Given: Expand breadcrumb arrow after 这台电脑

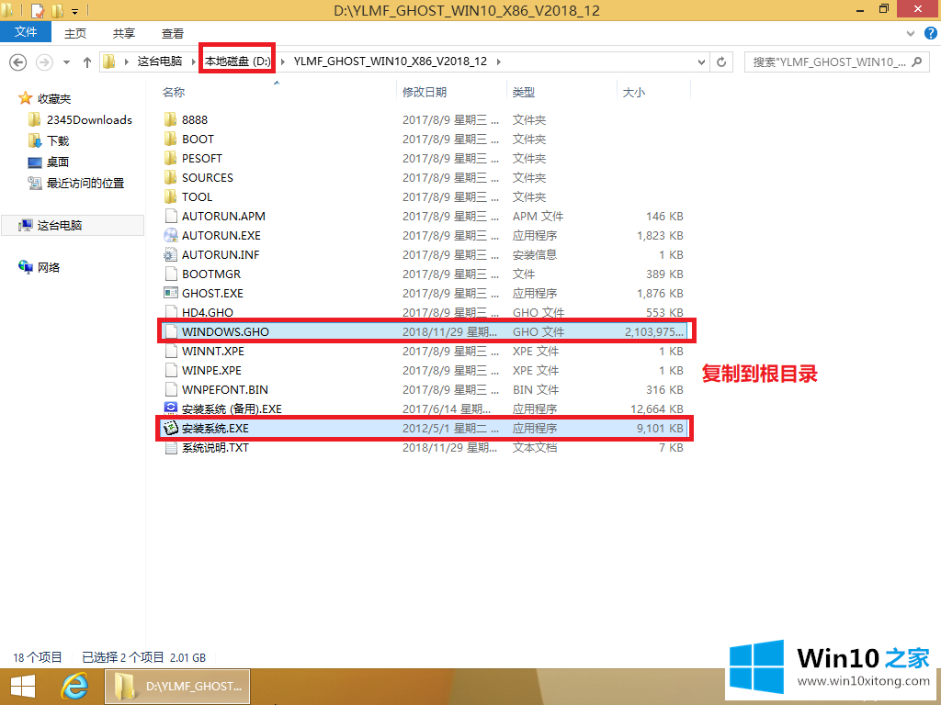Looking at the screenshot, I should click(x=194, y=62).
